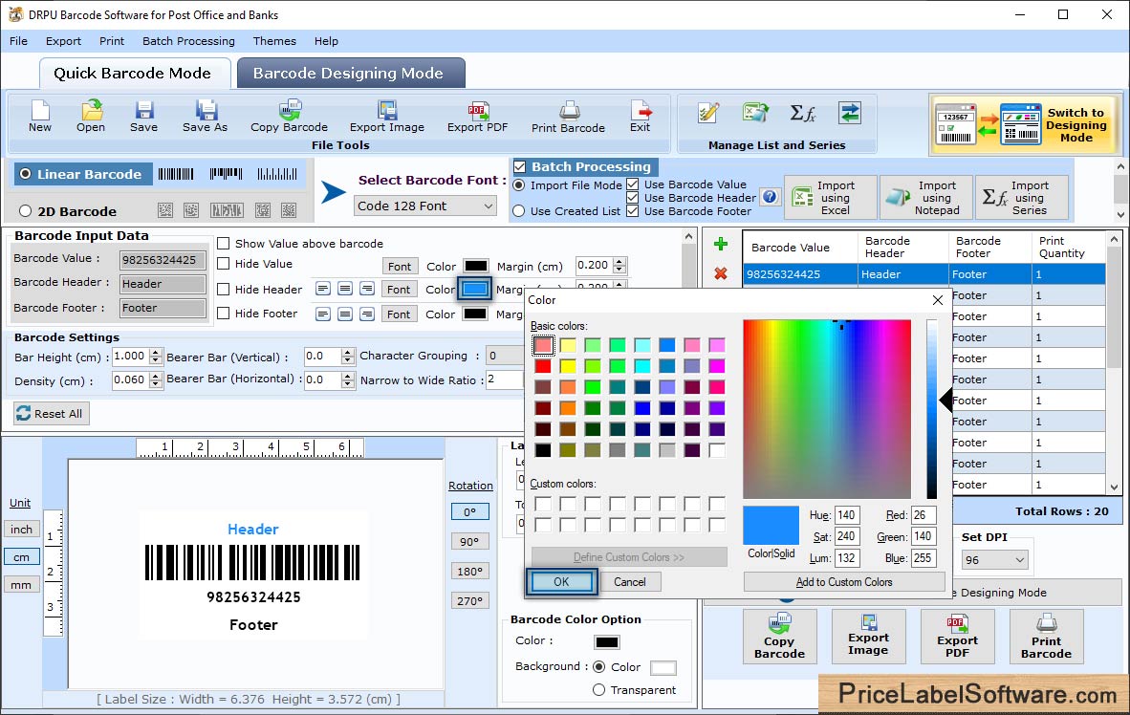This screenshot has width=1130, height=715.
Task: Expand the Set DPI dropdown
Action: pyautogui.click(x=994, y=560)
